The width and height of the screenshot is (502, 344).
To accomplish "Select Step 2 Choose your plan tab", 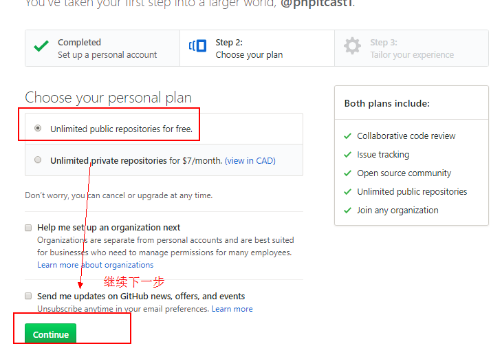I will pyautogui.click(x=249, y=48).
